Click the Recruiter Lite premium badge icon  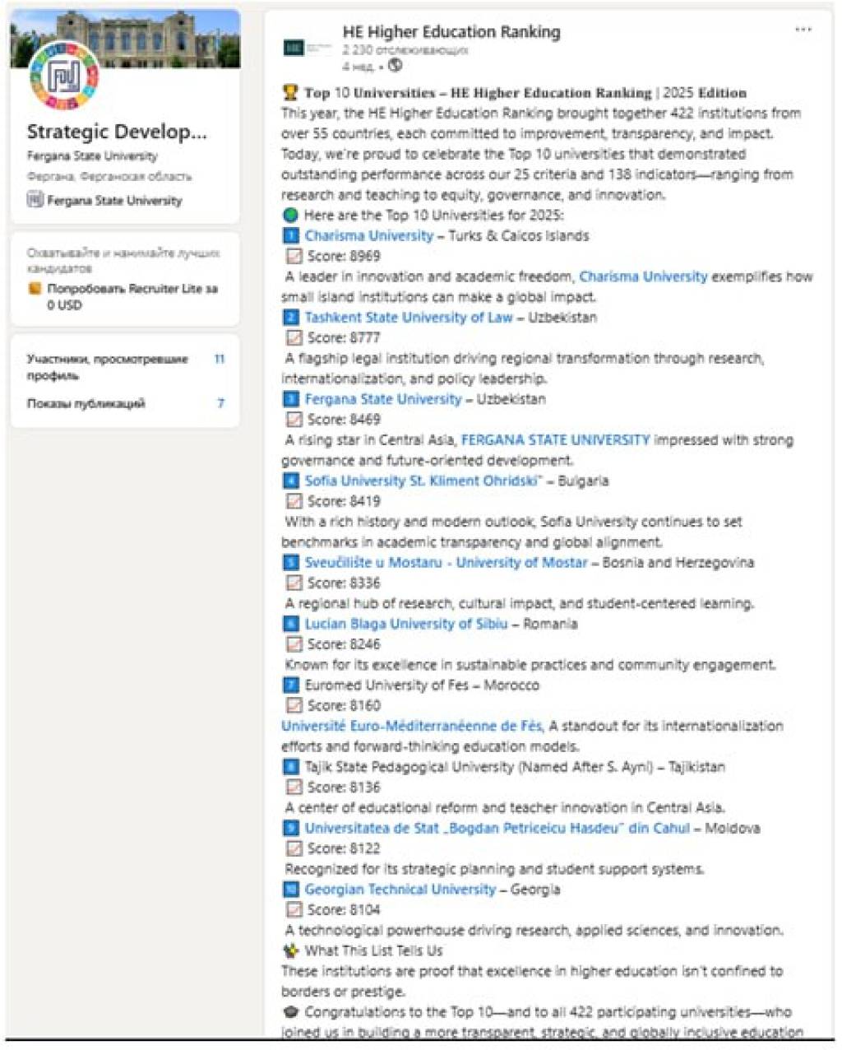[35, 289]
